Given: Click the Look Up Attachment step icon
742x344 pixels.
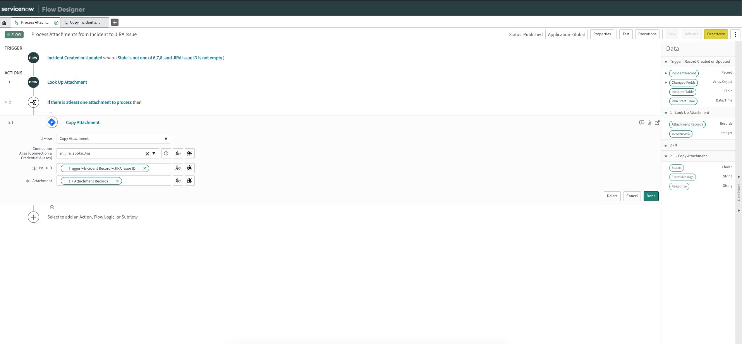Looking at the screenshot, I should [33, 82].
